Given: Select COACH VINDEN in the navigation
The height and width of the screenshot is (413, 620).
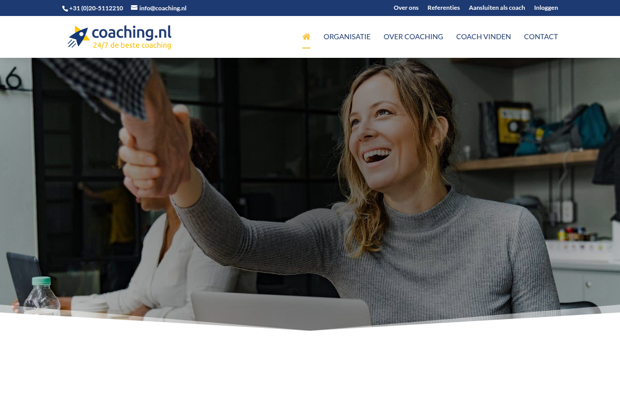Looking at the screenshot, I should click(x=484, y=37).
